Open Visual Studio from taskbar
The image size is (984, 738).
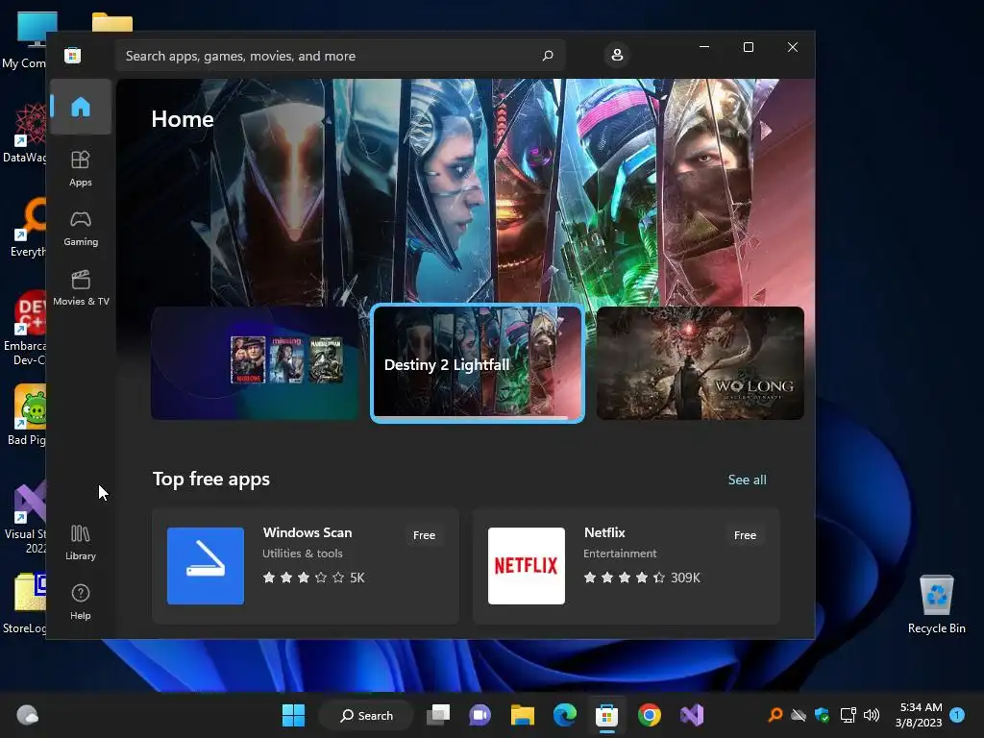click(x=692, y=715)
